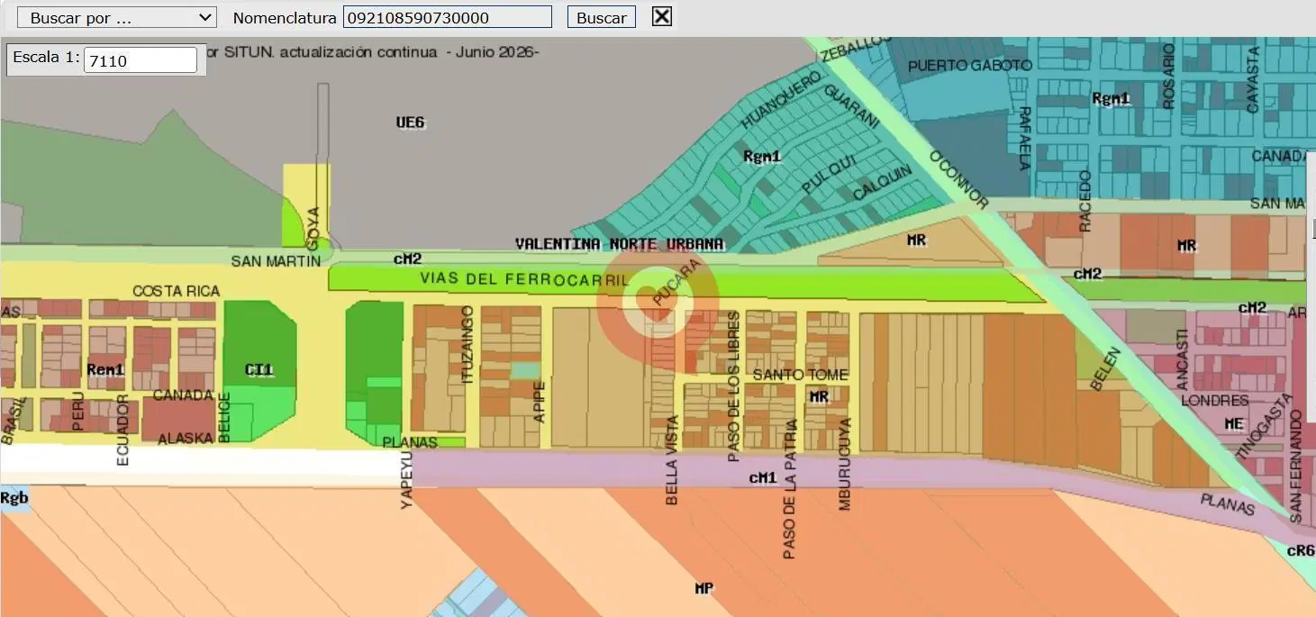Click the HUANQUERO street label
The width and height of the screenshot is (1316, 617).
(780, 100)
